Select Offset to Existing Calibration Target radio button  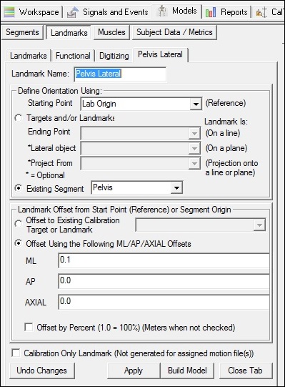[19, 224]
